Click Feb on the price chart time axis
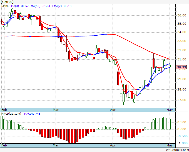The height and width of the screenshot is (152, 189). tap(4, 110)
